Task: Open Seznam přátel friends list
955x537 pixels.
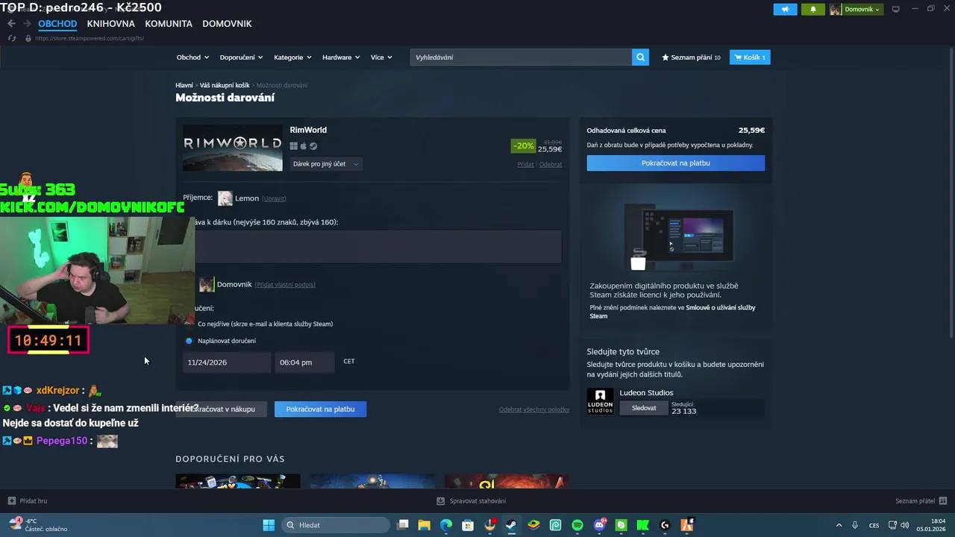Action: 921,500
